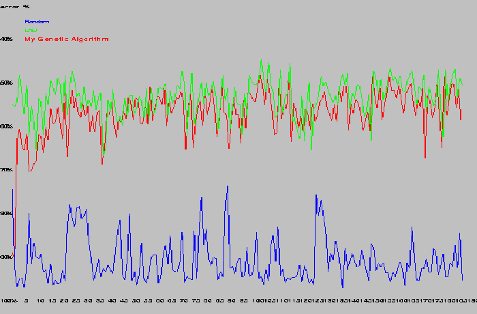Click the x-axis tick label 80
This screenshot has height=314, width=477.
tap(208, 300)
